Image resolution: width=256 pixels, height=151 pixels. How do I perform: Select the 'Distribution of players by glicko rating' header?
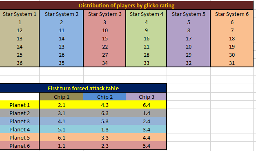coord(127,6)
